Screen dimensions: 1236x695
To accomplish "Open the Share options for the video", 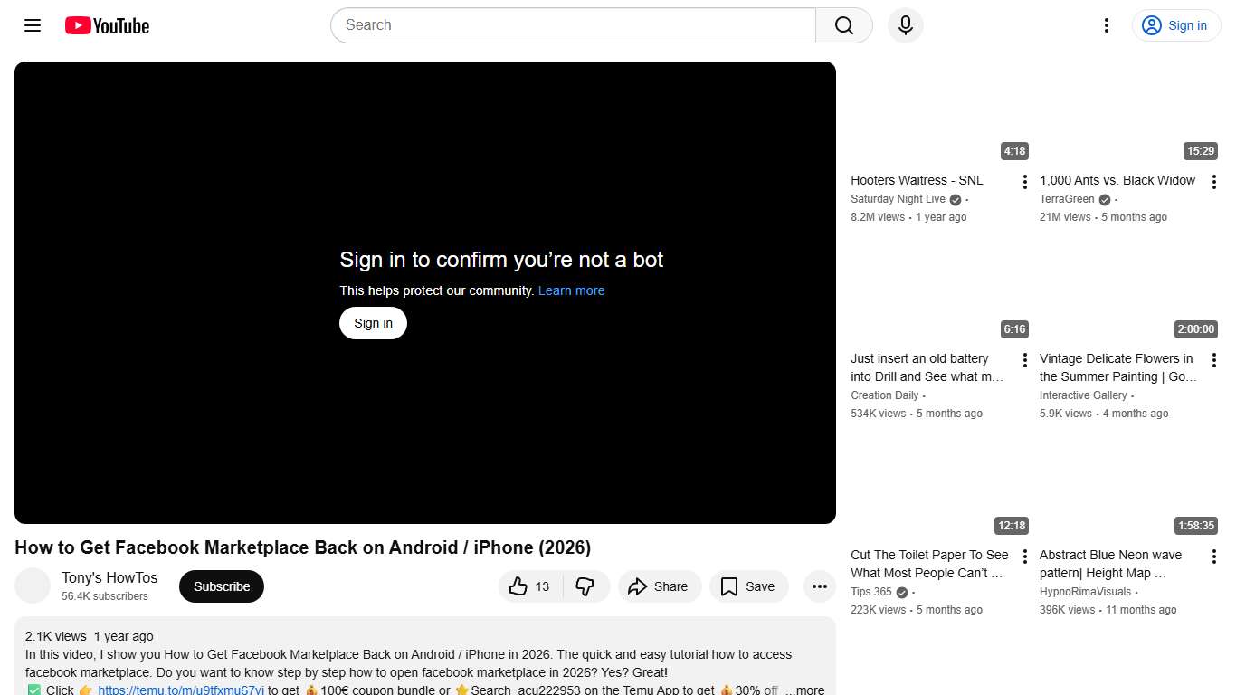I will point(660,586).
